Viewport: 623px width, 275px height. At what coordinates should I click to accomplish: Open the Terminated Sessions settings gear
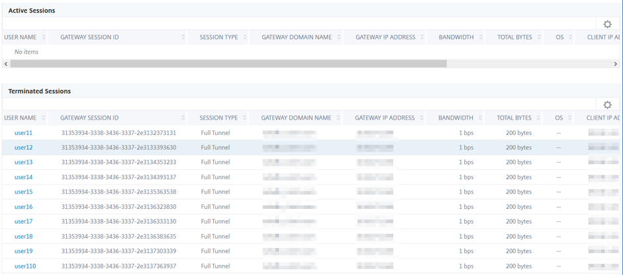point(607,104)
